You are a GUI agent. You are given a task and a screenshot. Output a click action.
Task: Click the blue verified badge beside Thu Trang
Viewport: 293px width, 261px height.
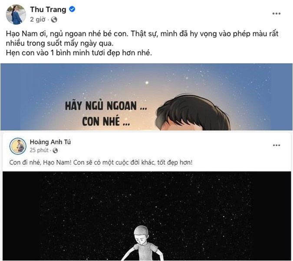(x=72, y=9)
